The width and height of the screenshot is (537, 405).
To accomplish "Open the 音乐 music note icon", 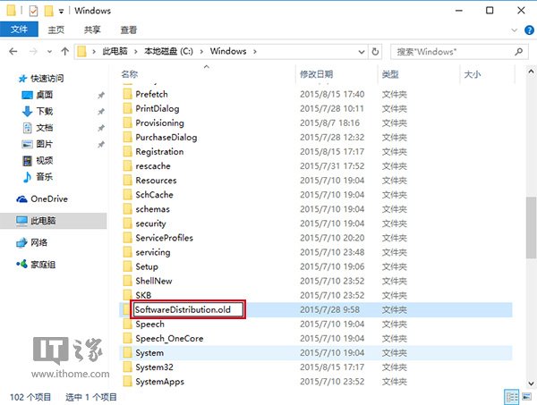I will click(x=28, y=177).
